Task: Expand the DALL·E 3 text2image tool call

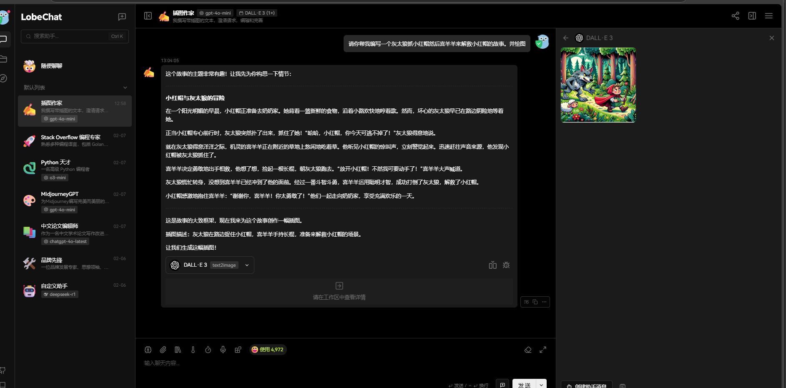Action: 210,265
